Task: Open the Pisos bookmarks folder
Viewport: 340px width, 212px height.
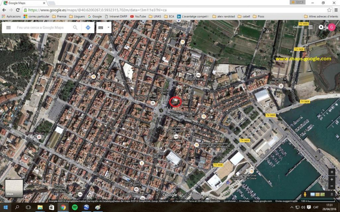Action: click(258, 17)
